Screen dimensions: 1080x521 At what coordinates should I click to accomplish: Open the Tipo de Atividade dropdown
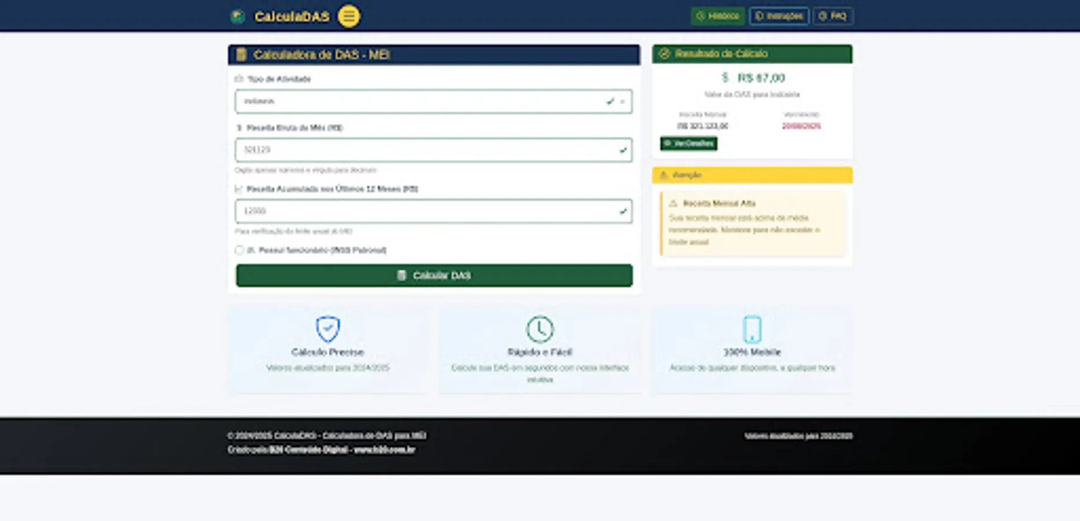tap(434, 101)
